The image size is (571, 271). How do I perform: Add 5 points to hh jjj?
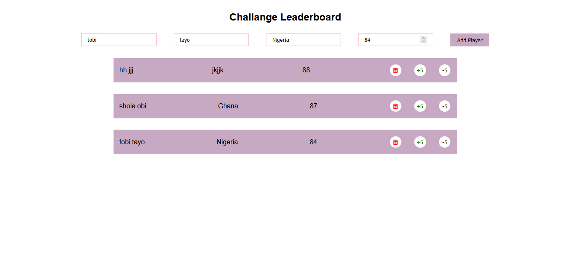420,70
